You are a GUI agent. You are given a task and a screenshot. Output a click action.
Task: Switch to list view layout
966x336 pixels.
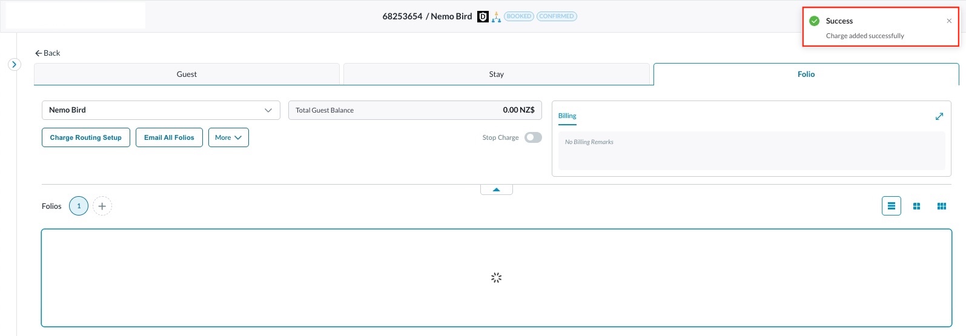tap(891, 206)
